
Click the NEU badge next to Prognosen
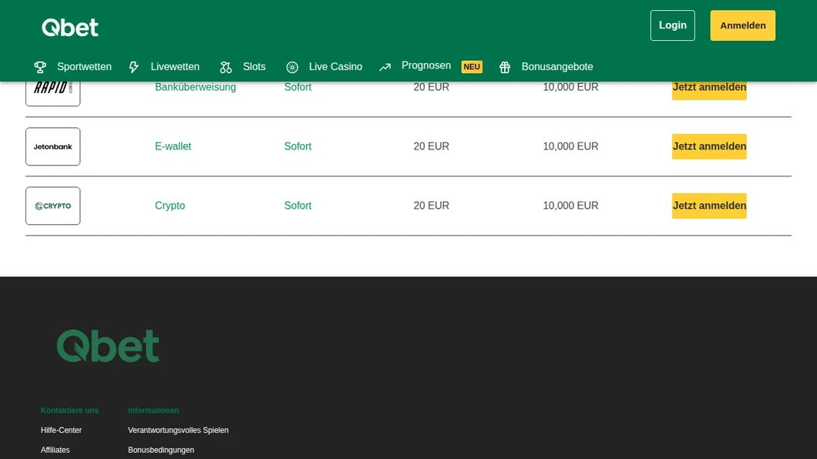click(472, 66)
